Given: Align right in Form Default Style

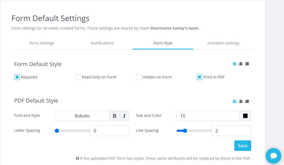Looking at the screenshot, I should 247,64.
